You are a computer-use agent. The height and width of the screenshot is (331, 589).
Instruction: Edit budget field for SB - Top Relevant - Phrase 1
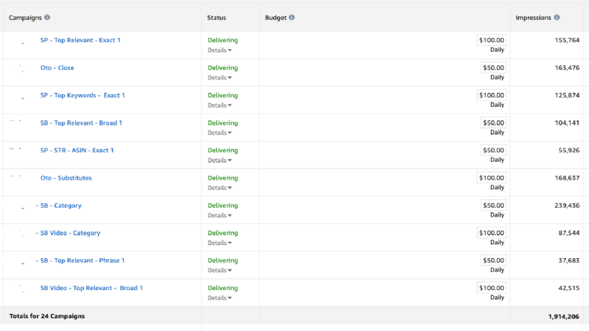493,260
